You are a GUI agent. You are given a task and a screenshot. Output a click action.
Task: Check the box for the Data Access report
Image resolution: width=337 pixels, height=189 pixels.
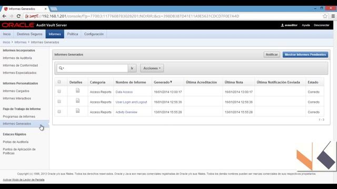coord(59,91)
